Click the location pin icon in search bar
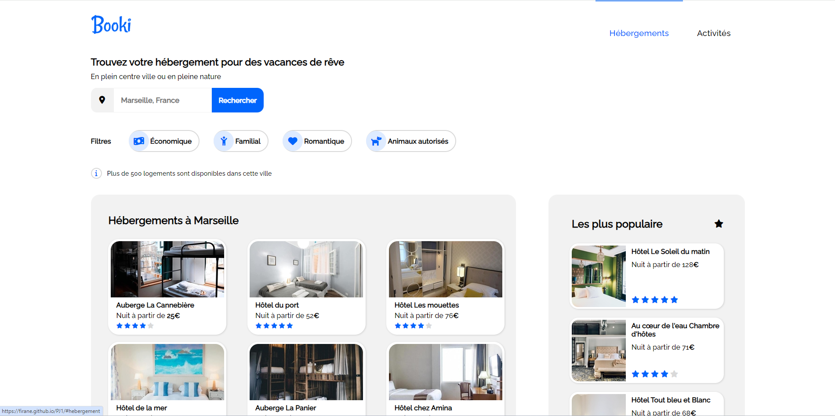 102,100
